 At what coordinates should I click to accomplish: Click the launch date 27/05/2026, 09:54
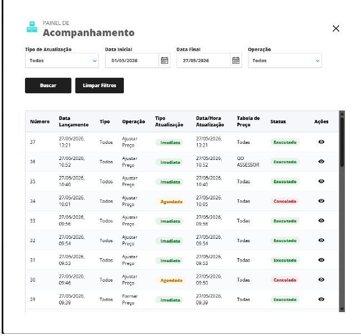point(72,240)
